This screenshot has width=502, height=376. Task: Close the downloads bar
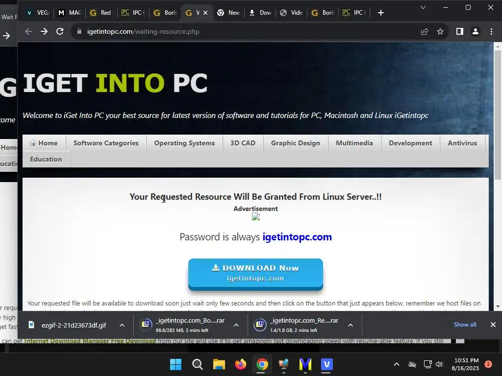click(x=493, y=325)
